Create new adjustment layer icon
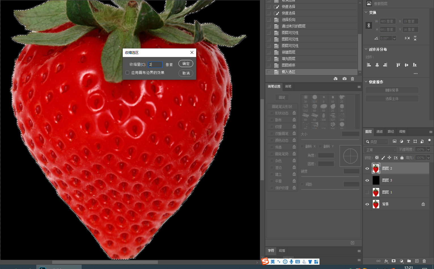Screen dimensions: 434x269 401,261
